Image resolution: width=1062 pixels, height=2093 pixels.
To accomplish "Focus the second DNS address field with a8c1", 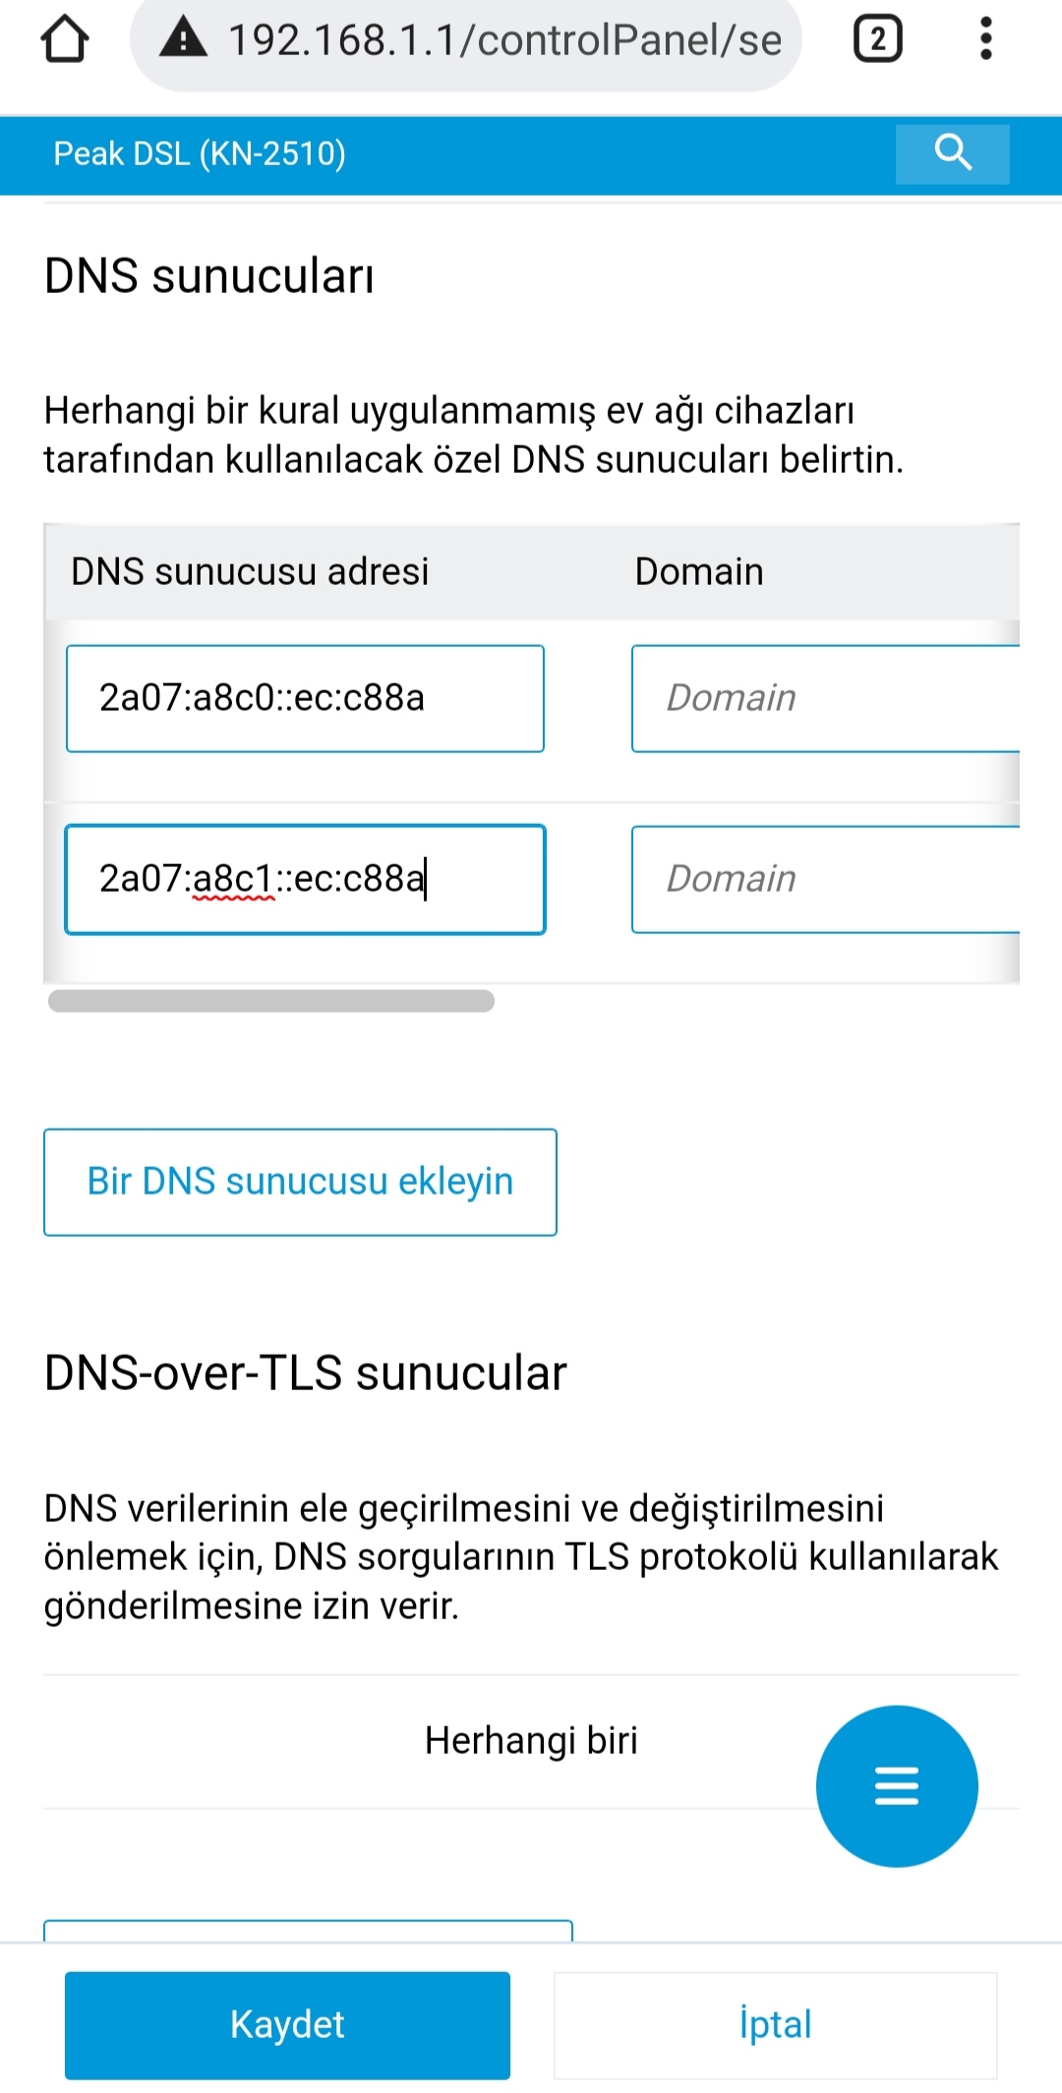I will click(x=305, y=879).
